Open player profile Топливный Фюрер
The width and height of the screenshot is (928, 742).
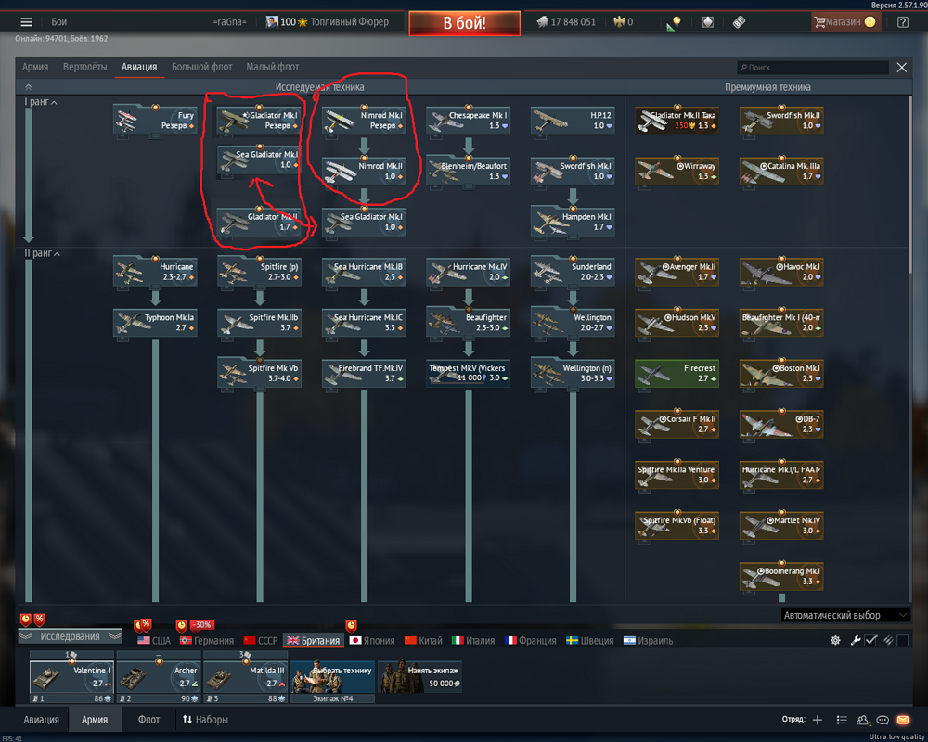[328, 22]
